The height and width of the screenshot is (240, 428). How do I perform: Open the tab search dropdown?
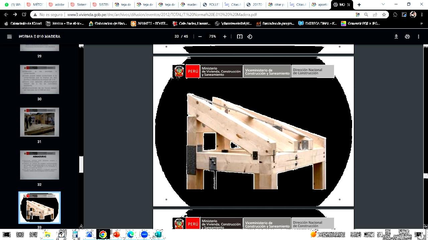(x=383, y=5)
